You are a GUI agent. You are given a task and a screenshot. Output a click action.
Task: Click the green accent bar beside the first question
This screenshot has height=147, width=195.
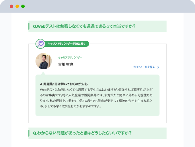[x=29, y=26]
